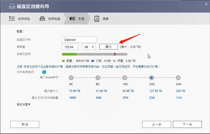Click the 64K inode label
This screenshot has width=210, height=134.
[x=179, y=84]
